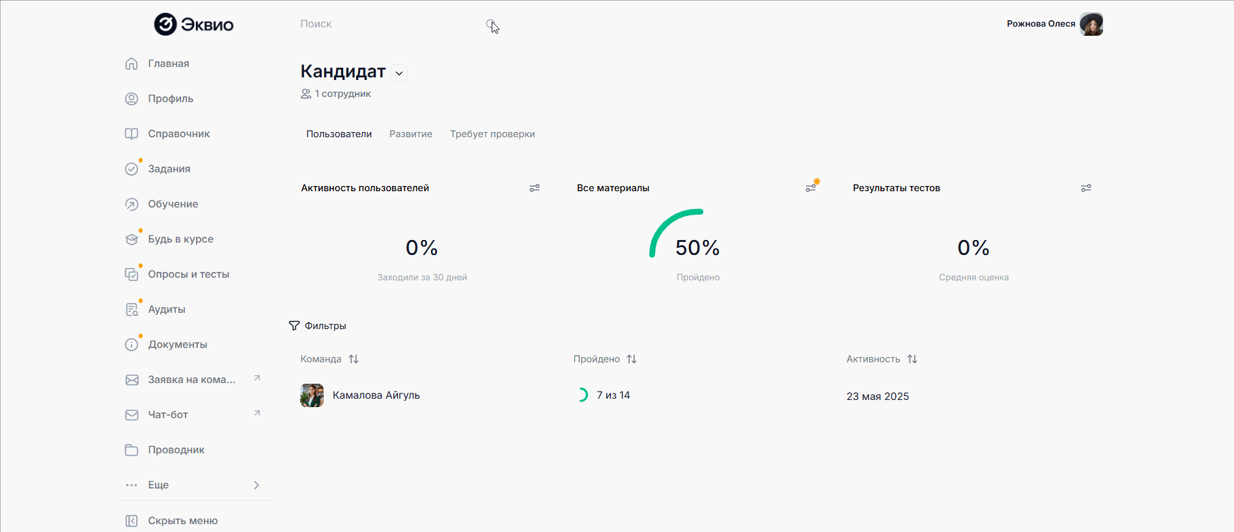Click the Главная home icon

click(x=132, y=64)
